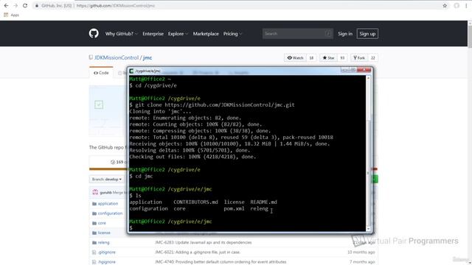Screen dimensions: 472x265
Task: Open the .gitignore file
Action: click(106, 252)
